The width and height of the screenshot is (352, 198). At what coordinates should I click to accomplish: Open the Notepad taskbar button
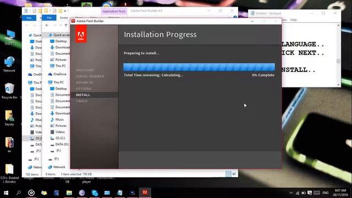click(x=120, y=193)
